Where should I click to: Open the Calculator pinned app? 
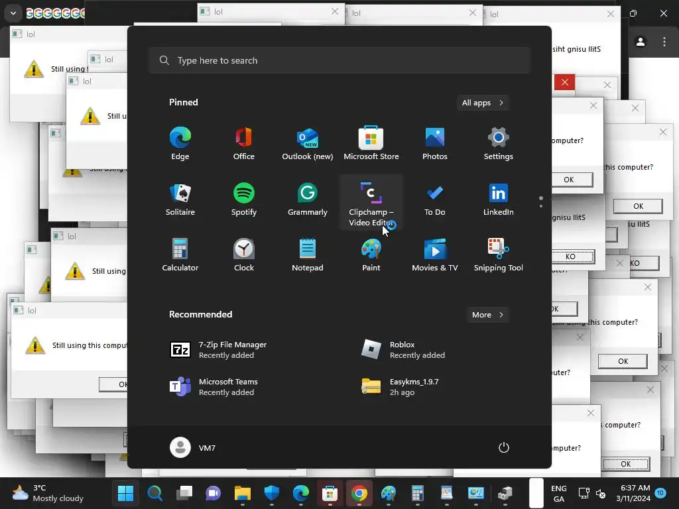coord(180,255)
